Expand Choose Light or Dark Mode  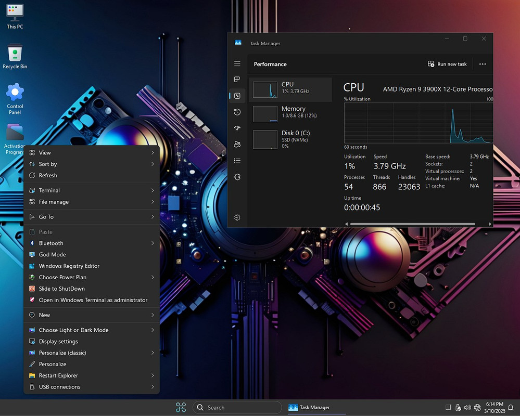pyautogui.click(x=92, y=330)
